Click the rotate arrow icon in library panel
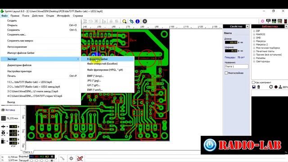The width and height of the screenshot is (288, 162). click(271, 87)
